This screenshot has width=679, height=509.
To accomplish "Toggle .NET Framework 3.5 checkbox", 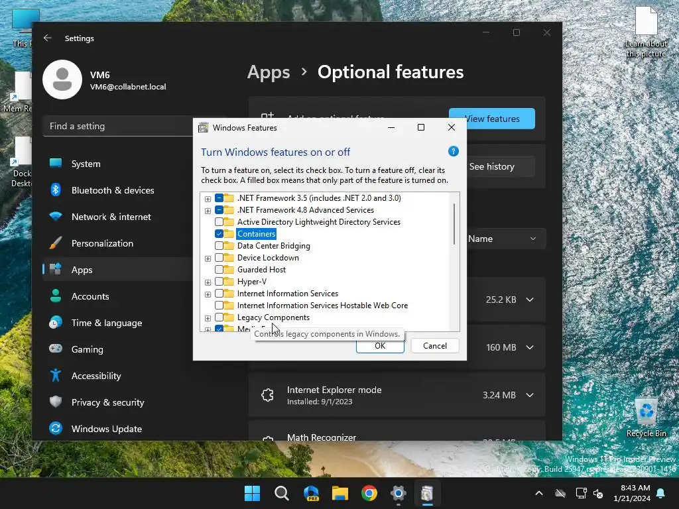I will click(x=219, y=198).
